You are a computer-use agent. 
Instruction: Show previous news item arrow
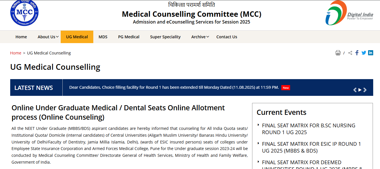pos(355,90)
